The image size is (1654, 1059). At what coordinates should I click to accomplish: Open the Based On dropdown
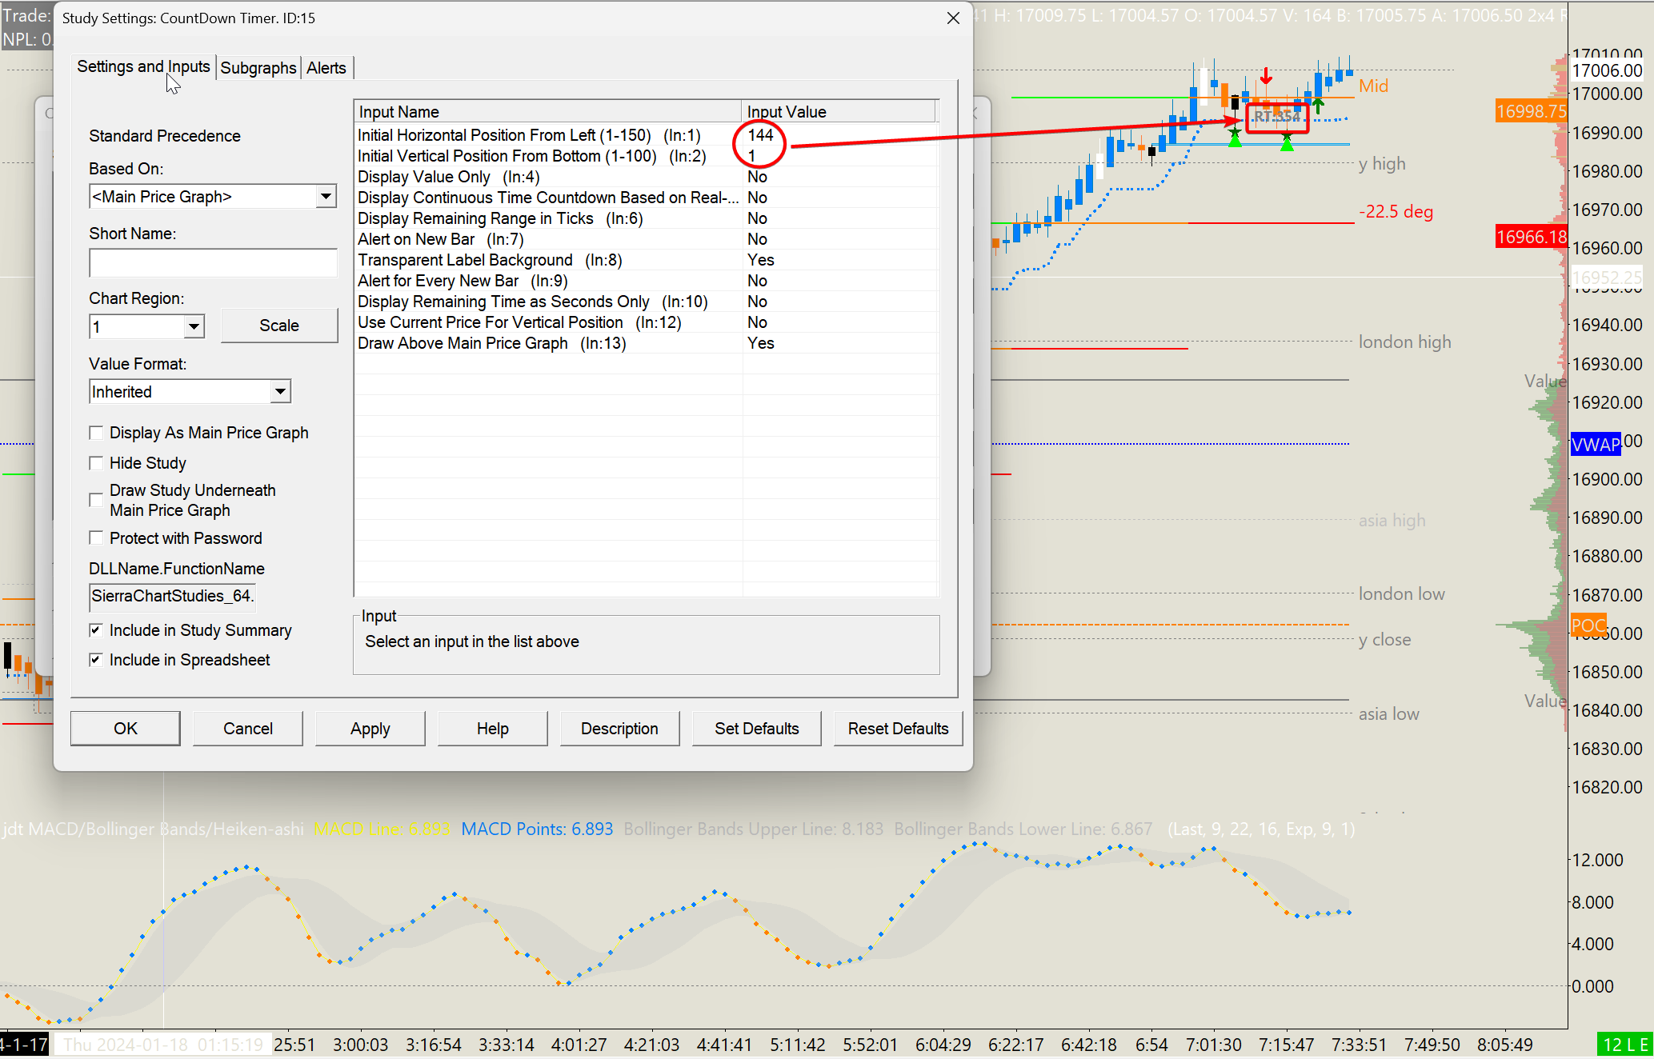[x=325, y=197]
